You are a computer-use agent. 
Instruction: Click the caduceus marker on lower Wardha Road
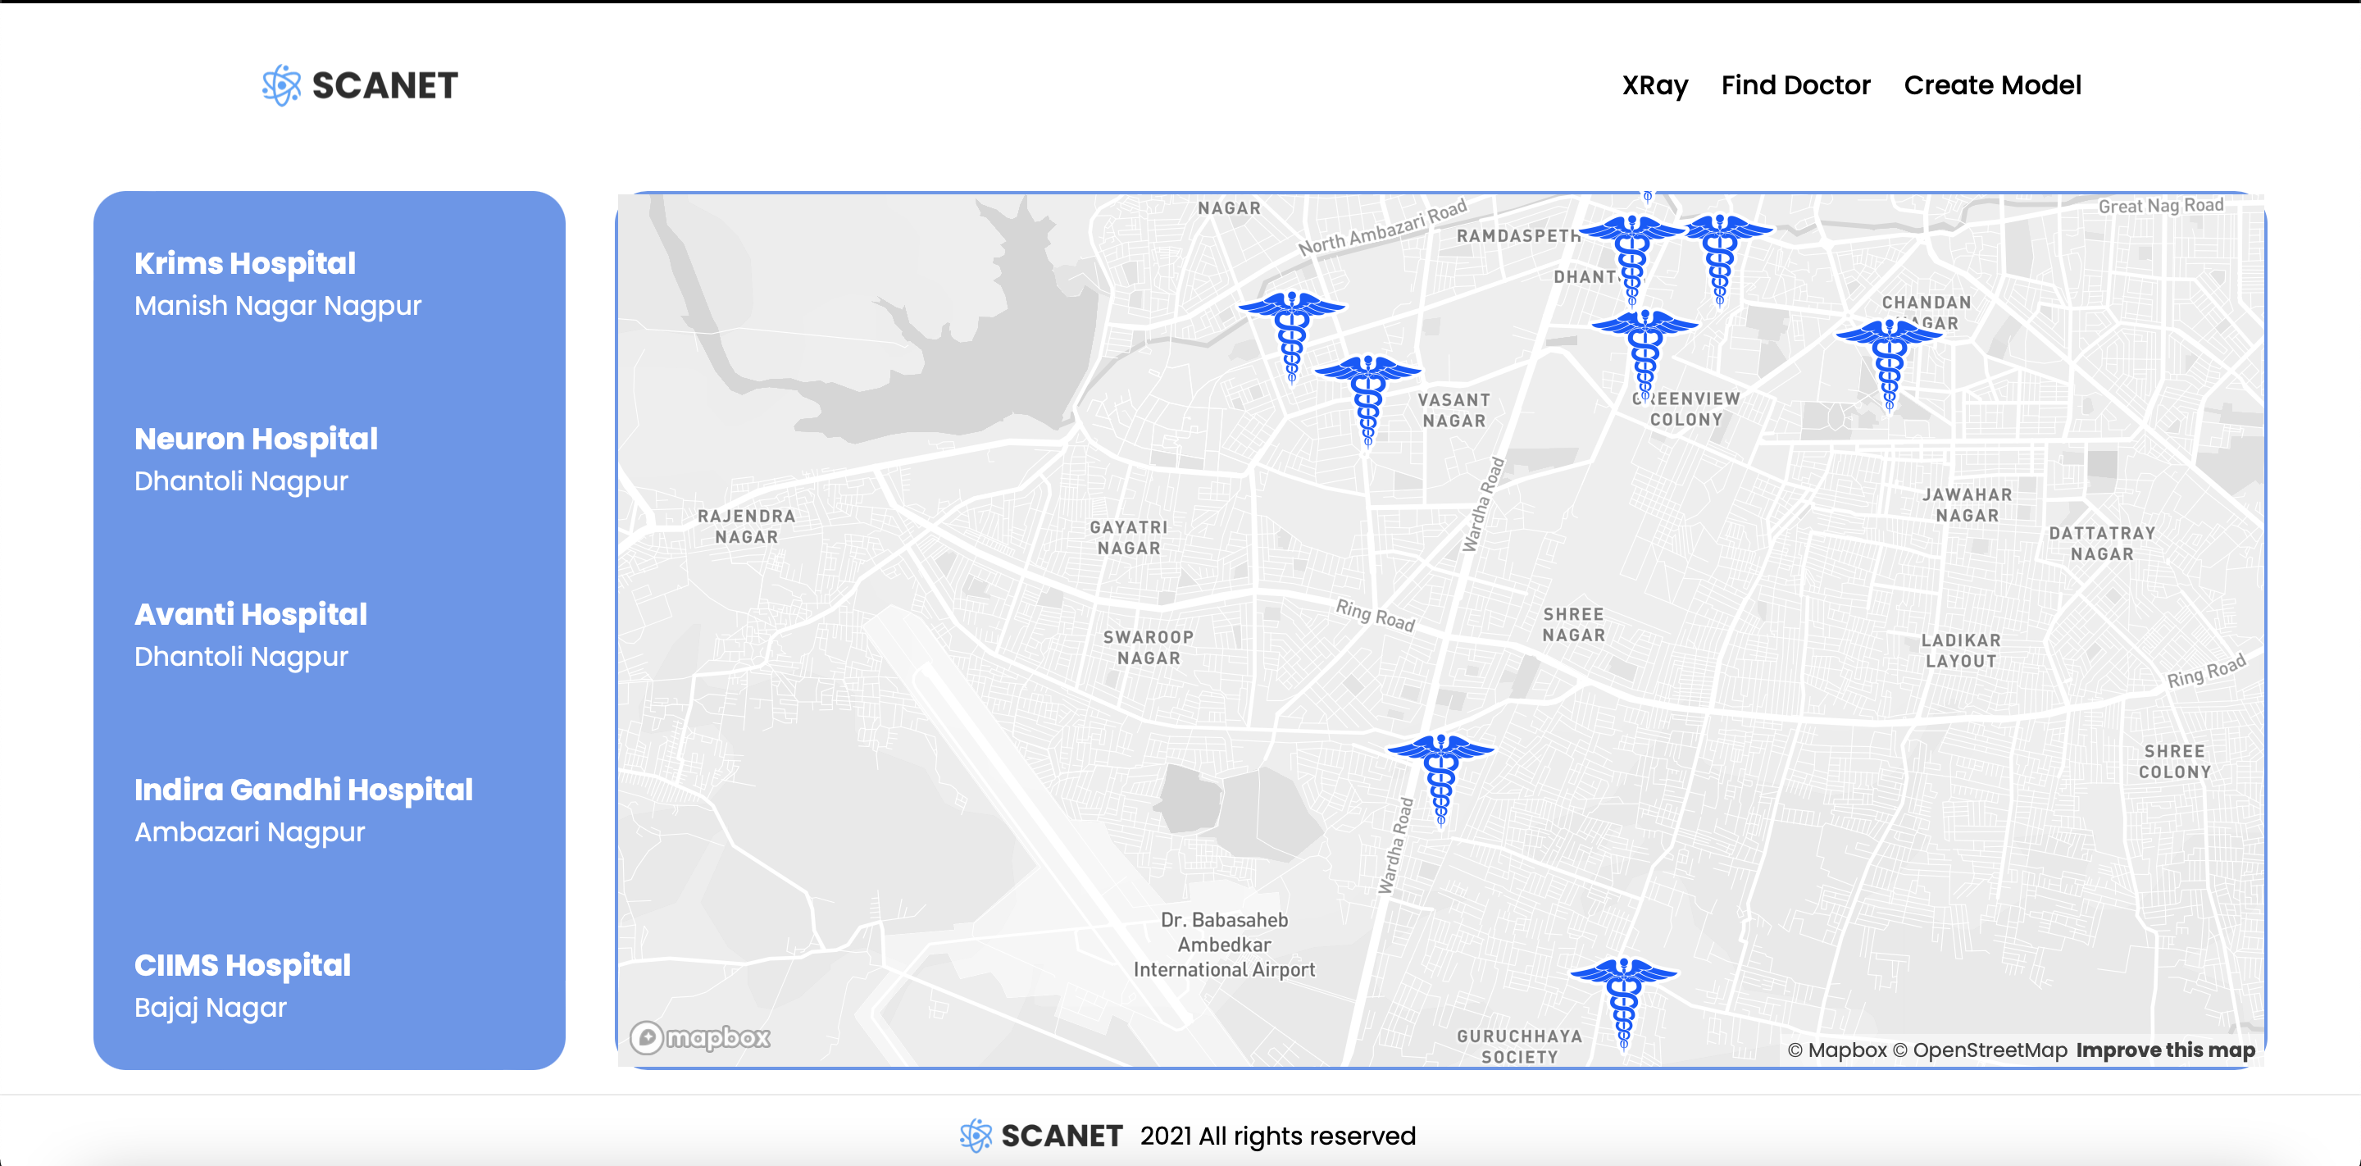[1440, 778]
